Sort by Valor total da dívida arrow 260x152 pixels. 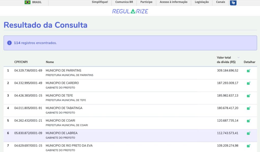tap(238, 58)
